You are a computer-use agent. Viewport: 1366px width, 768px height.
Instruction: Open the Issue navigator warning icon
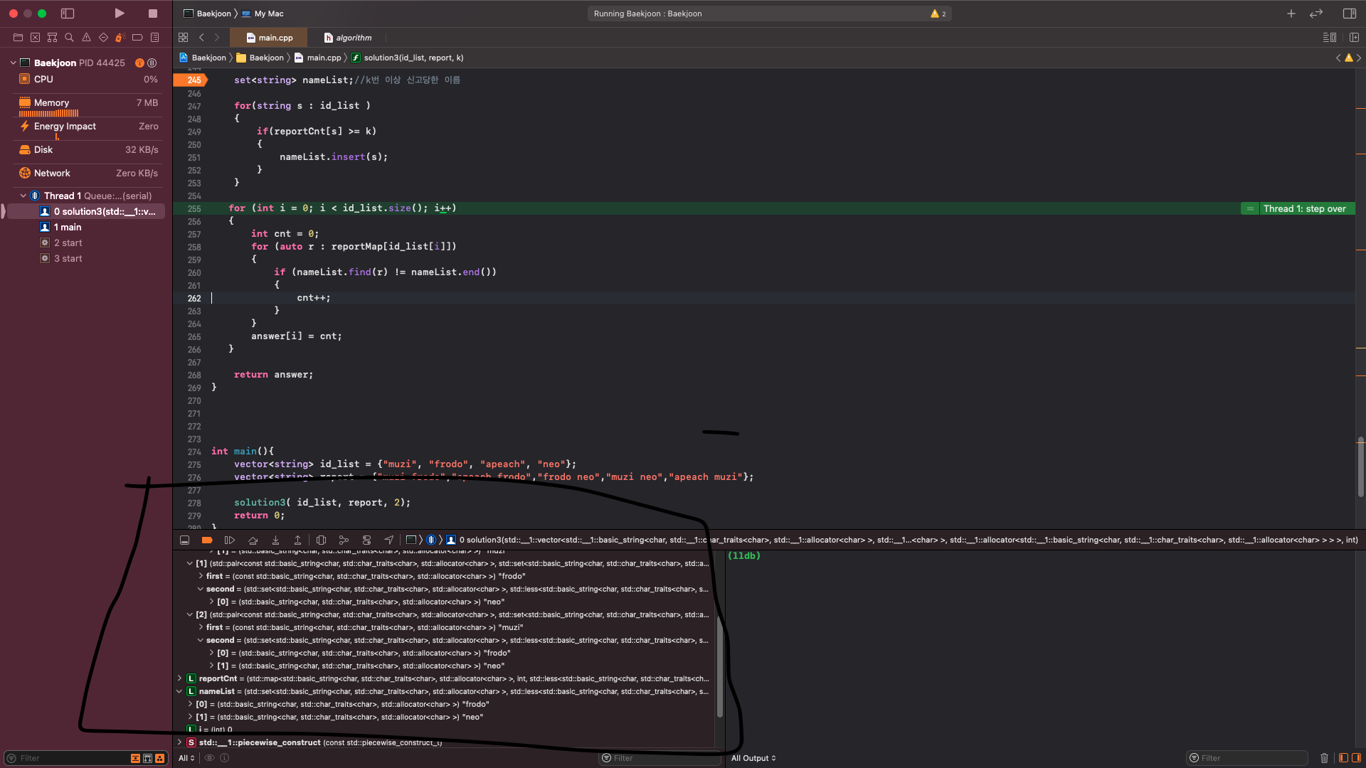click(x=86, y=38)
